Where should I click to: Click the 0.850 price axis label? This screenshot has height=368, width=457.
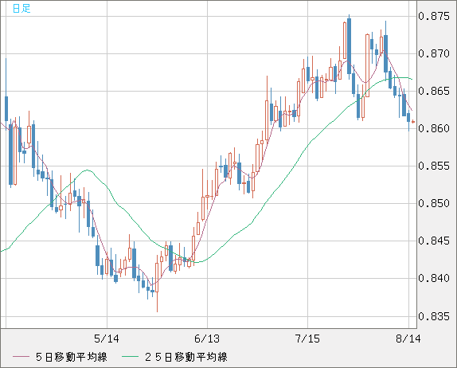tap(434, 203)
